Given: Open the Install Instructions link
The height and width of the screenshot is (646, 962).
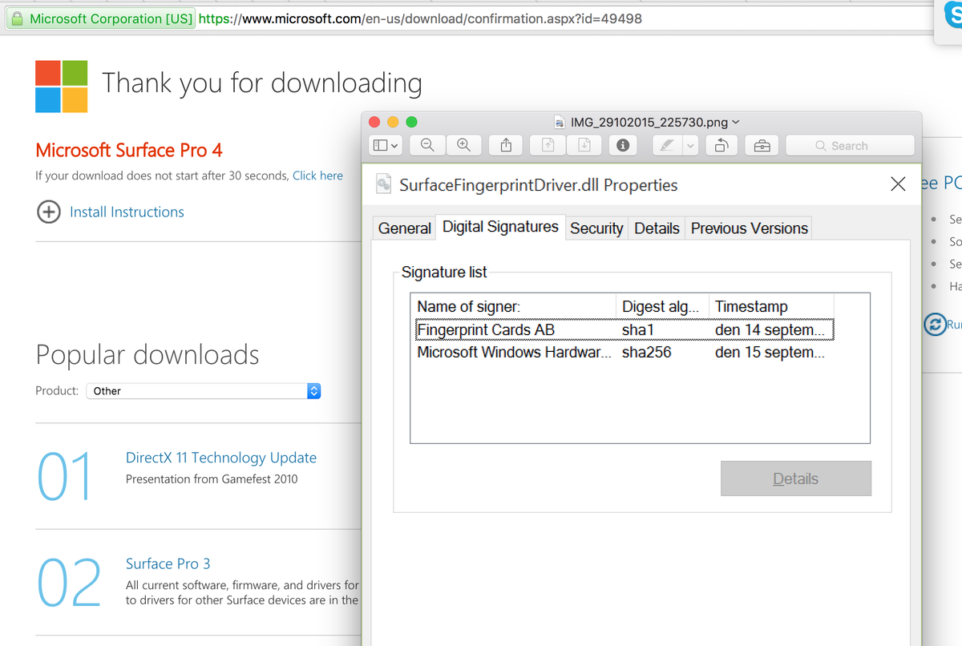Looking at the screenshot, I should [127, 212].
